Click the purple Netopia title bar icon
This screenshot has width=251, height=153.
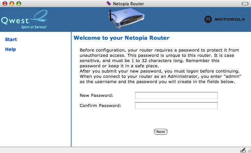109,3
